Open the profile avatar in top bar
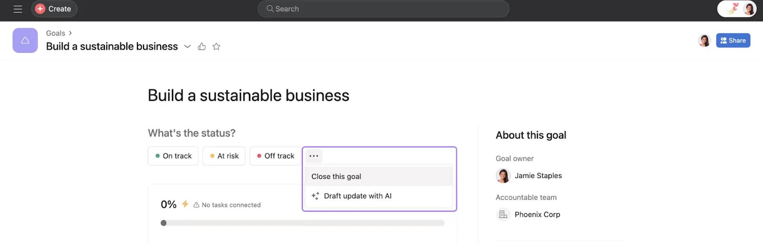Screen dimensions: 763x244 pyautogui.click(x=749, y=9)
